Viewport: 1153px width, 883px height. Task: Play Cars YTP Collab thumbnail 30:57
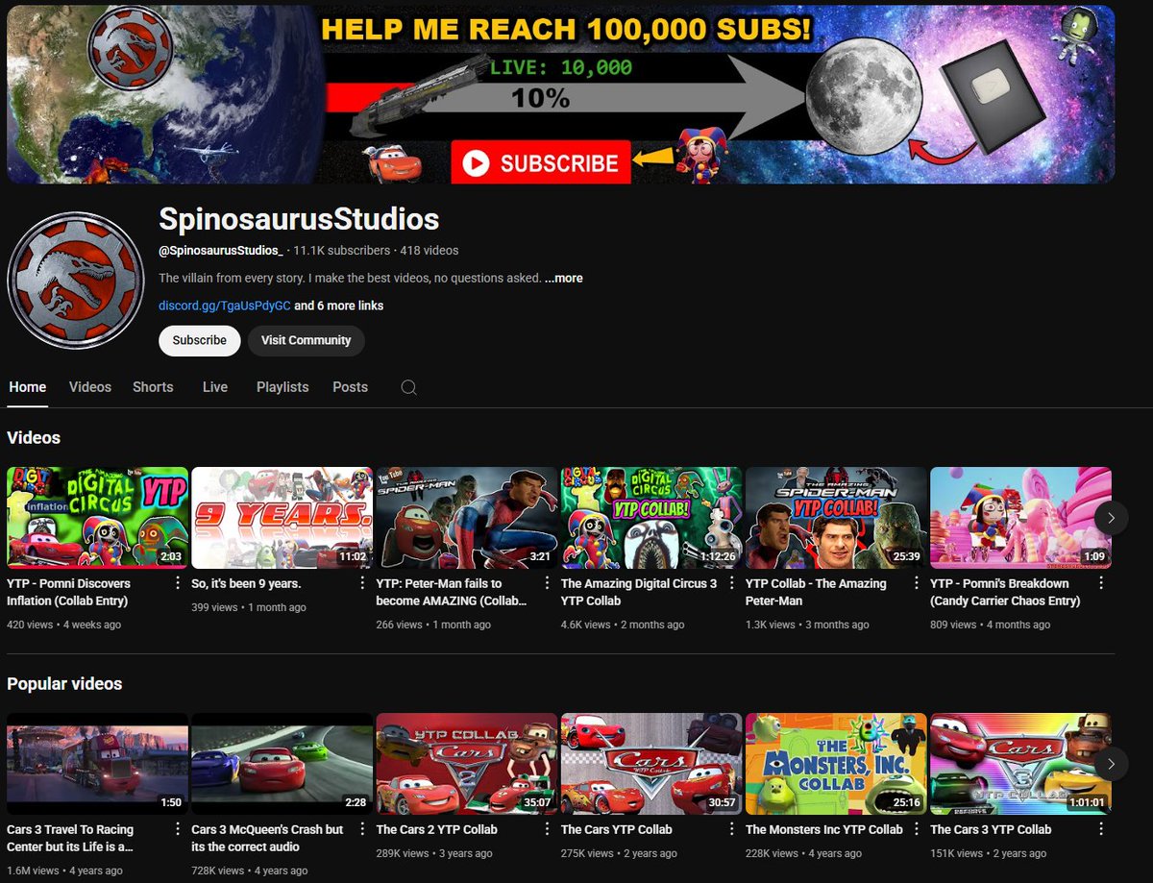pos(651,764)
